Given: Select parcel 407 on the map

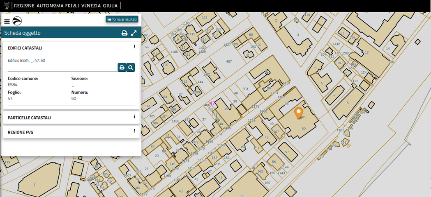Looking at the screenshot, I should (229, 61).
